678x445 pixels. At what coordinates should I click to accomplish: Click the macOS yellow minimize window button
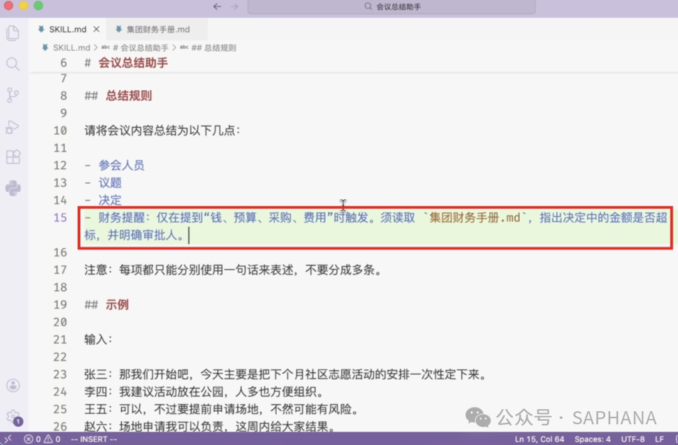tap(23, 6)
